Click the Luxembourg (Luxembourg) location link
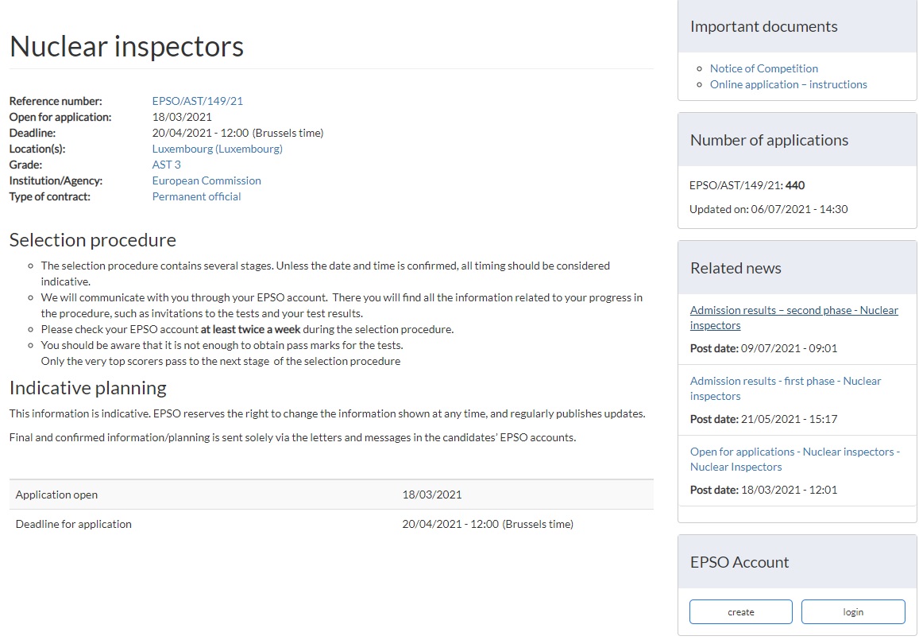Image resolution: width=919 pixels, height=640 pixels. pos(217,149)
